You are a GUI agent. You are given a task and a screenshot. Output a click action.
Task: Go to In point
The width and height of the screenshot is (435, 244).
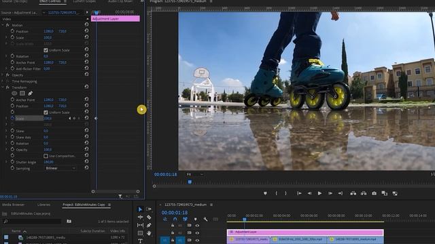click(x=299, y=193)
